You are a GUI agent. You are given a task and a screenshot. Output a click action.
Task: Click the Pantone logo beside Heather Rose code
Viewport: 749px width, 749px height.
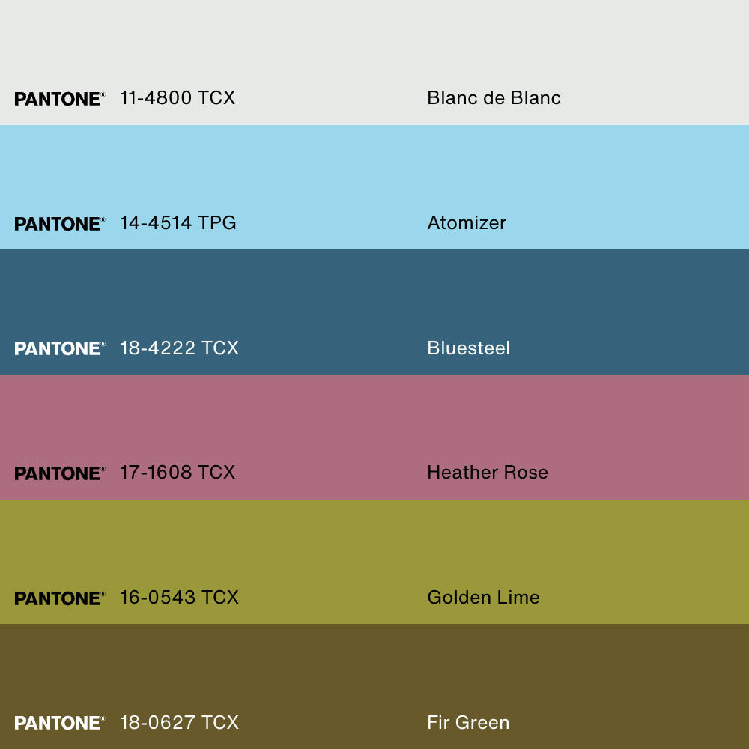(x=59, y=473)
